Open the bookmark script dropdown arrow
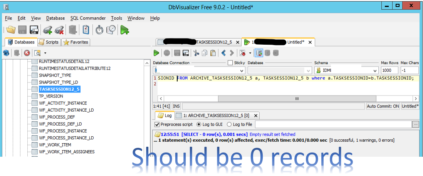423x176 pixels. (250, 53)
